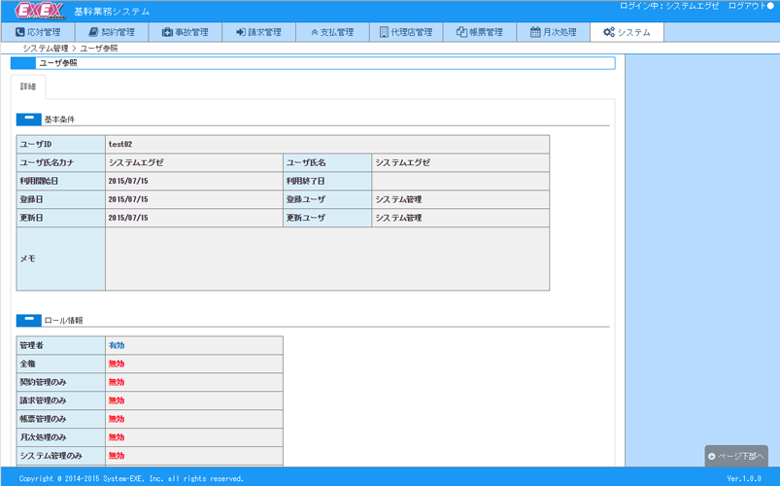Open 事故管理 via its medkit icon
Viewport: 780px width, 486px height.
pyautogui.click(x=167, y=32)
